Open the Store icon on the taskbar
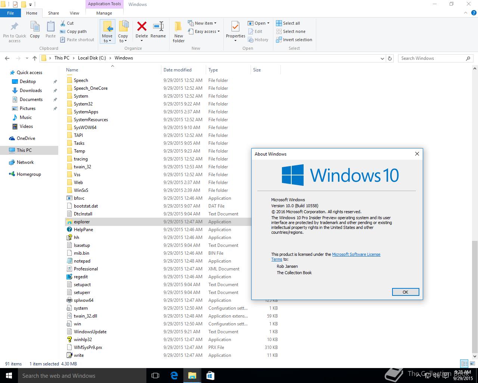The width and height of the screenshot is (478, 383). pos(210,376)
